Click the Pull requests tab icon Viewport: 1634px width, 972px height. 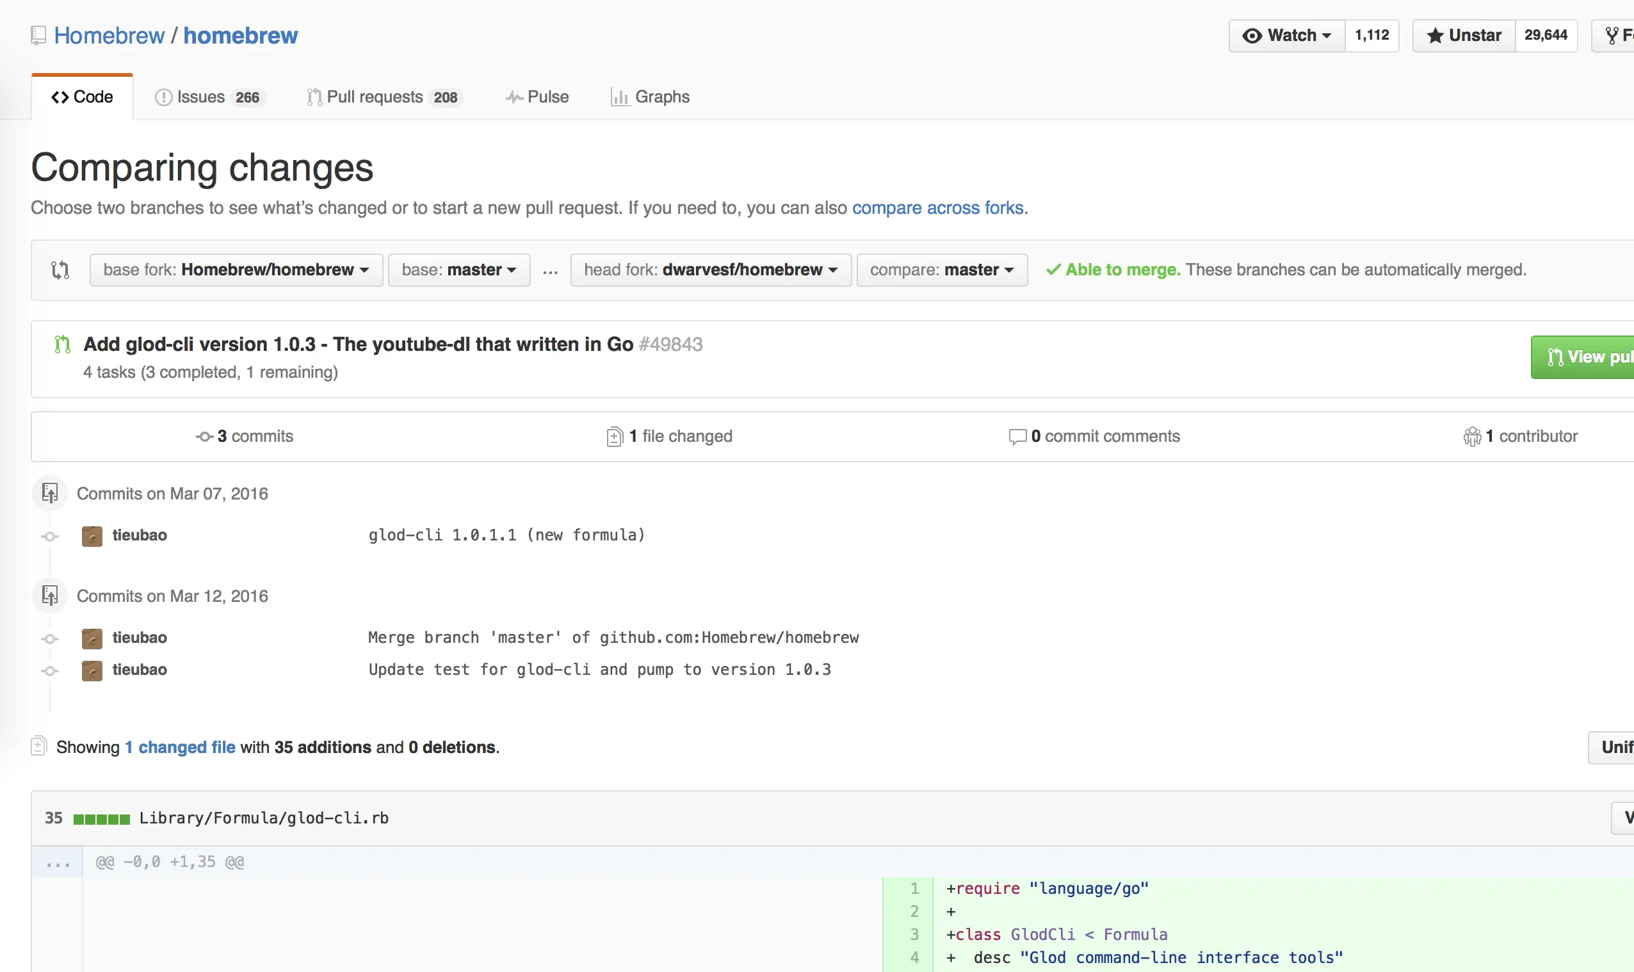pyautogui.click(x=314, y=97)
